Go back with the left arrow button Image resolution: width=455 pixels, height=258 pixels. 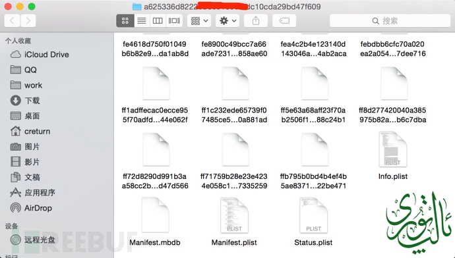click(12, 21)
